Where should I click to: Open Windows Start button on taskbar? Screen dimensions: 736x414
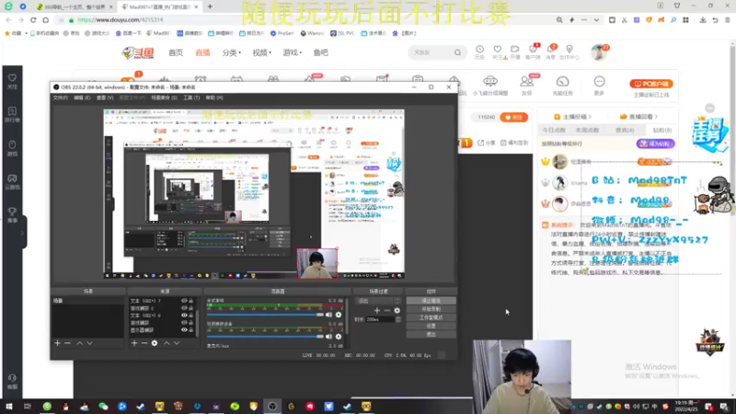tap(9, 406)
